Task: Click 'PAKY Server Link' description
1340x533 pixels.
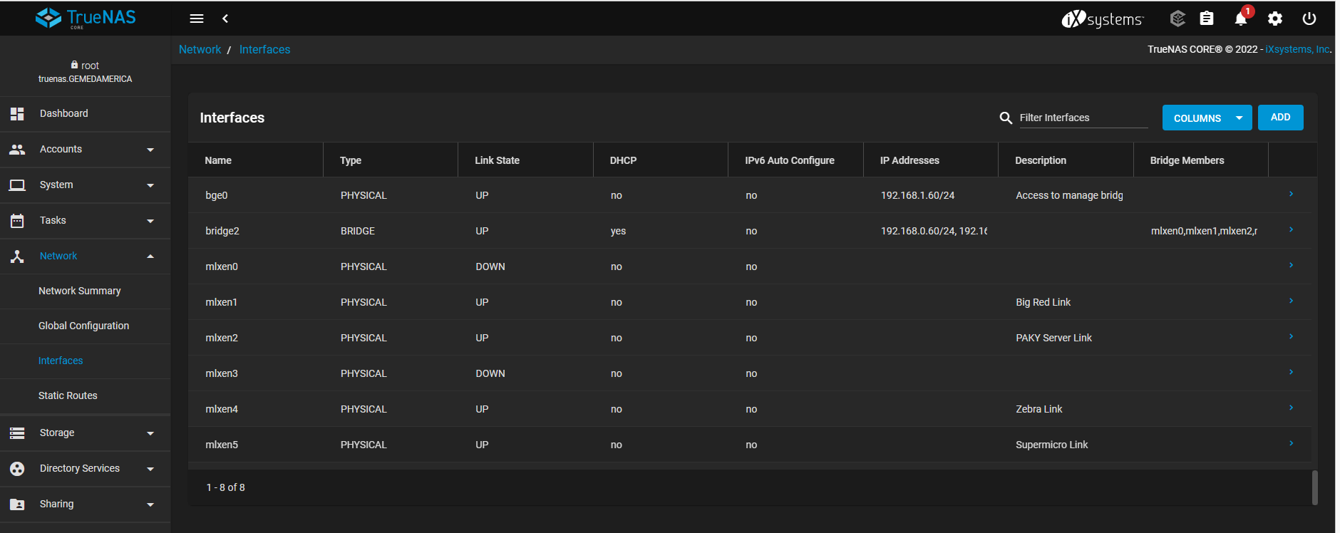Action: click(1053, 338)
